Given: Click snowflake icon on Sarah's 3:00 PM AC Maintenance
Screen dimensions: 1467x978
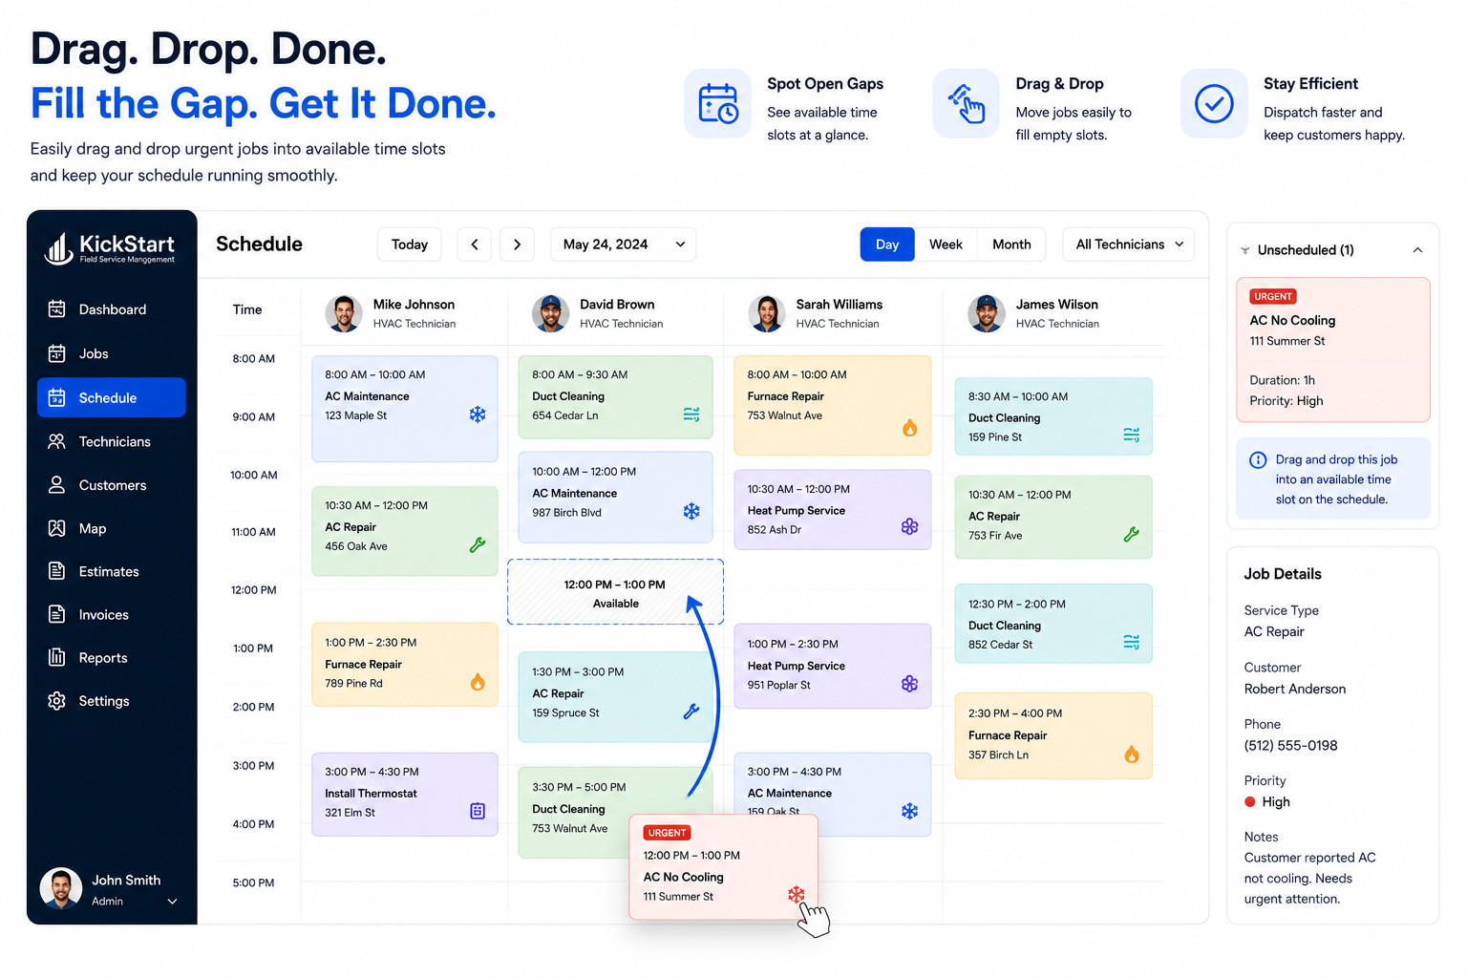Looking at the screenshot, I should pyautogui.click(x=909, y=811).
